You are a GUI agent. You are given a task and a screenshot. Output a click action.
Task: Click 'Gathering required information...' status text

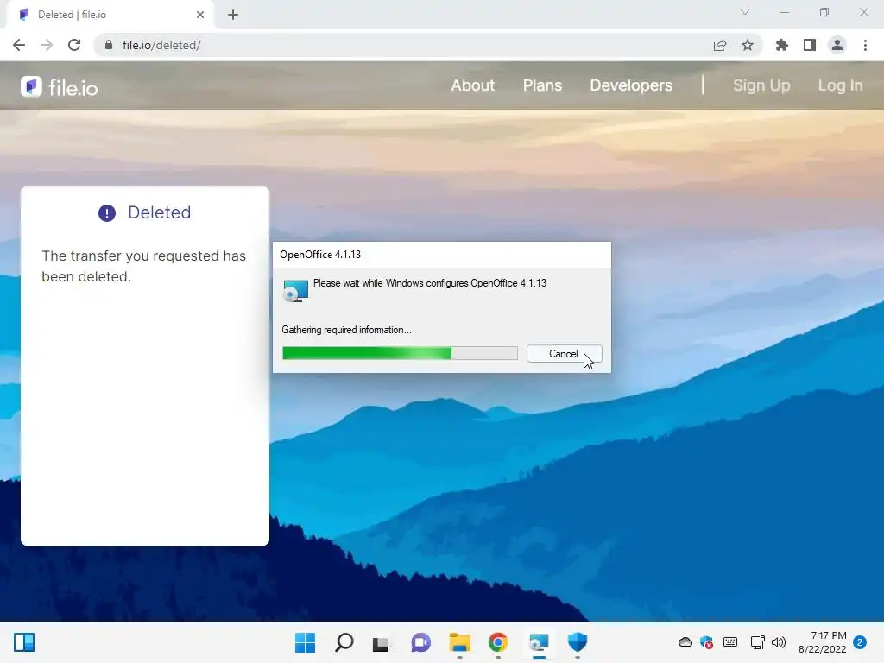[347, 330]
